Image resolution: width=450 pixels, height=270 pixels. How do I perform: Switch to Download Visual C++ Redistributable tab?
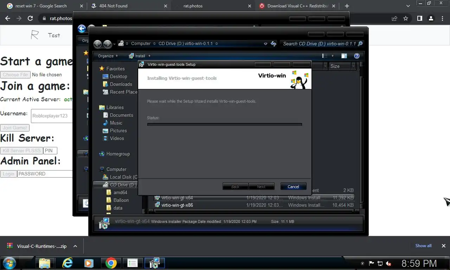(298, 6)
